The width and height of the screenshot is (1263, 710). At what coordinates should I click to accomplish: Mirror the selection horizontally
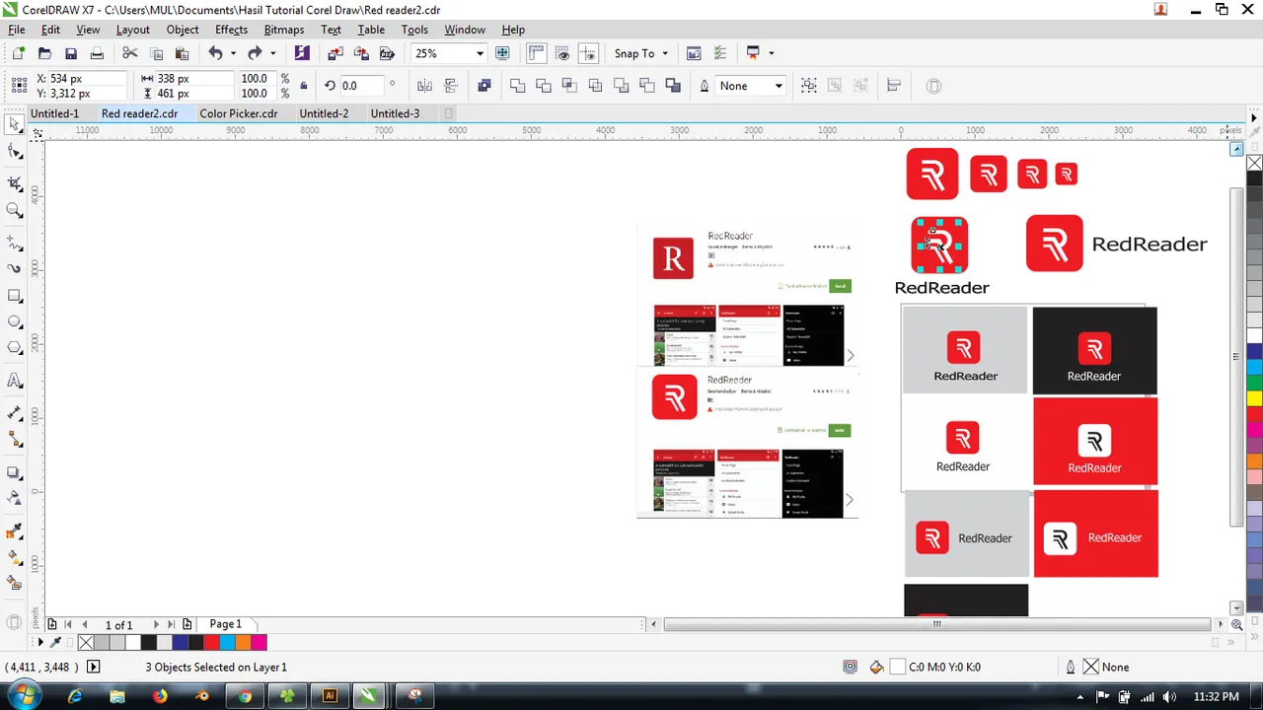coord(425,86)
